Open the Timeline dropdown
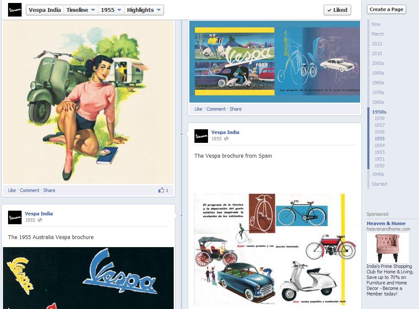The image size is (419, 309). [80, 10]
